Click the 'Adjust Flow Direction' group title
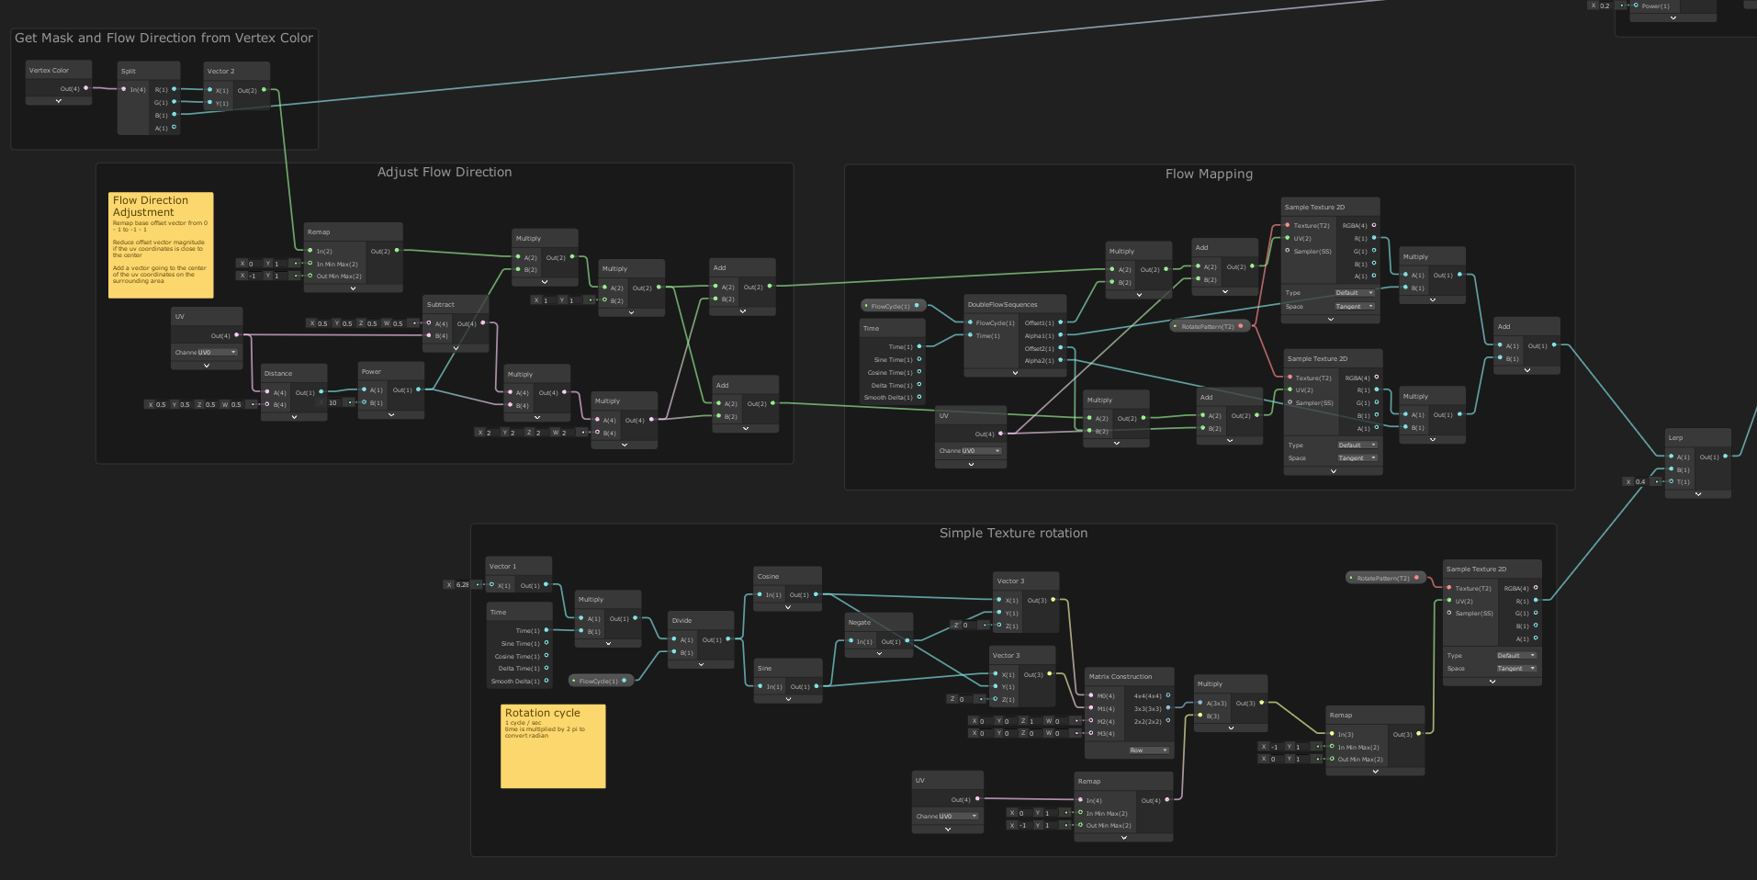The height and width of the screenshot is (880, 1757). click(445, 172)
